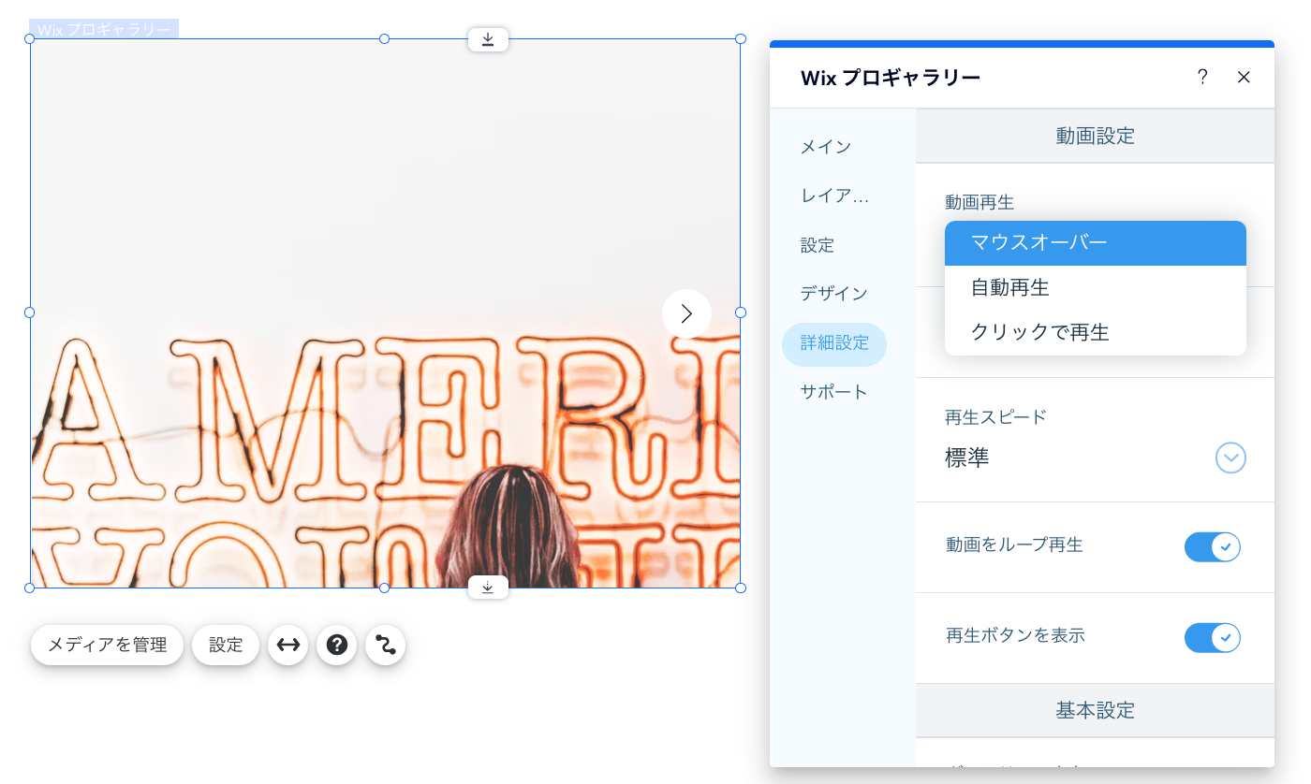Switch to the サポート tab

(834, 391)
